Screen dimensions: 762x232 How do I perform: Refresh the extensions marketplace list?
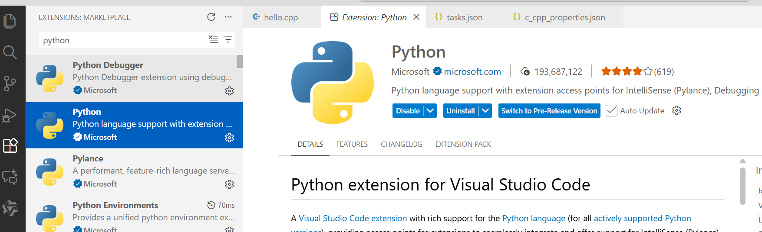[211, 17]
